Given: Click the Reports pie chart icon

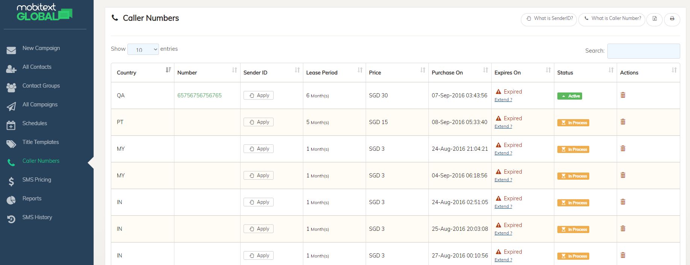Looking at the screenshot, I should (11, 200).
